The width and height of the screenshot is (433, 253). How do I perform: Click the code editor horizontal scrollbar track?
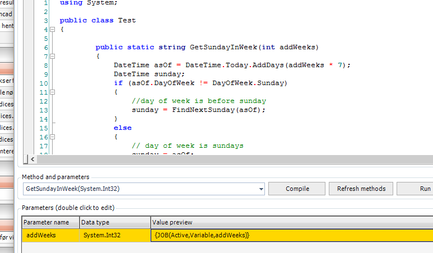(x=224, y=159)
